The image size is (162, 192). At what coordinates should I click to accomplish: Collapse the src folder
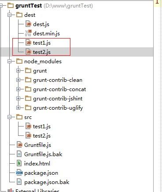9,117
